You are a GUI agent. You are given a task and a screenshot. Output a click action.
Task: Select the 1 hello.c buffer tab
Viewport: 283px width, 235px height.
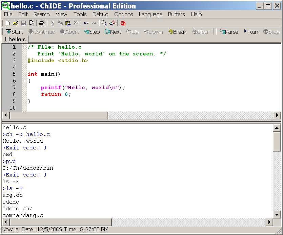coord(15,39)
